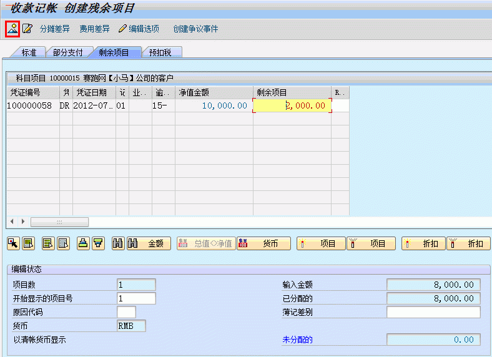Click the unlit-wand 折扣 deactivate button
Image resolution: width=492 pixels, height=357 pixels.
coord(468,243)
